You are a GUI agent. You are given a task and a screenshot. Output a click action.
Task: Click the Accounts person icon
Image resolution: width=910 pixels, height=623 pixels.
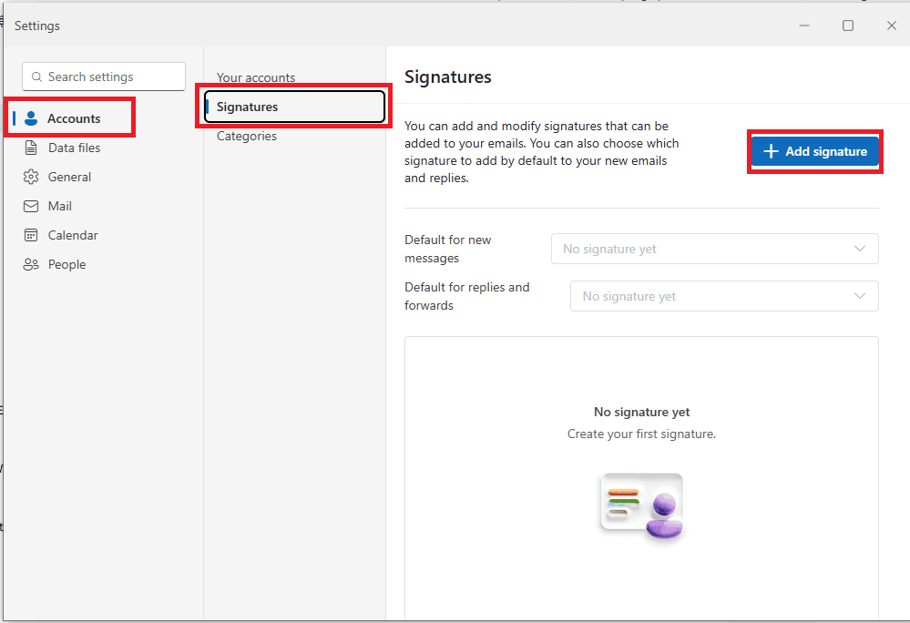(x=31, y=118)
